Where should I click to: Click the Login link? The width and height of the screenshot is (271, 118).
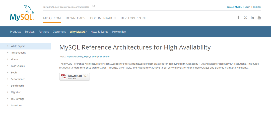(247, 7)
